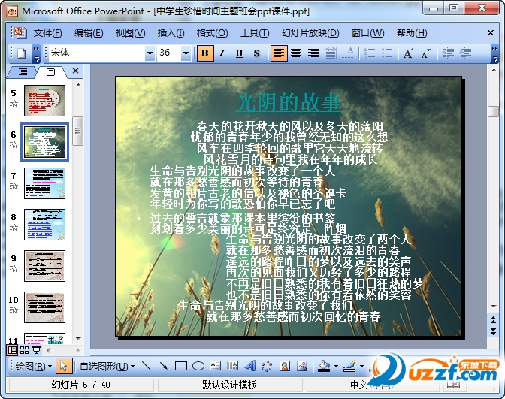Apply line color with brush icon
This screenshot has height=399, width=505.
point(349,366)
